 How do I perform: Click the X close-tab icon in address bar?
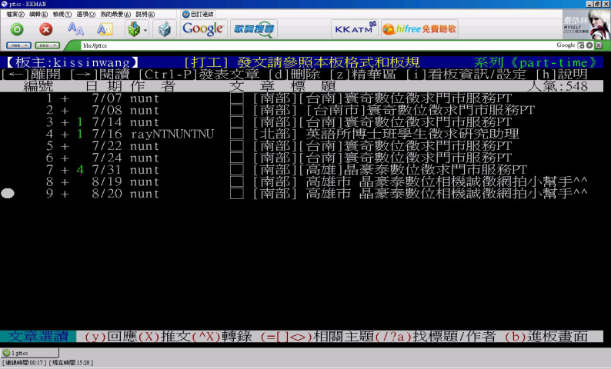click(x=599, y=45)
